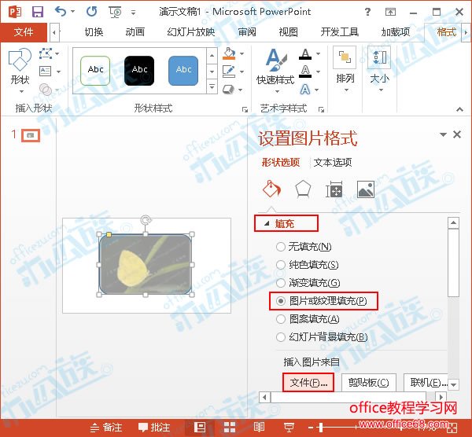Open the 开发工具 developer tab

point(340,32)
